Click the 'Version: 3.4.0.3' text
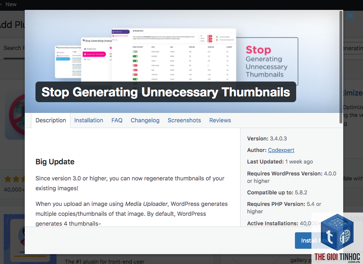Screen dimensions: 363x264 pyautogui.click(x=267, y=138)
